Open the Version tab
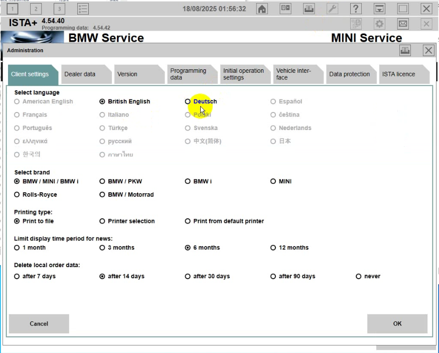 tap(139, 74)
